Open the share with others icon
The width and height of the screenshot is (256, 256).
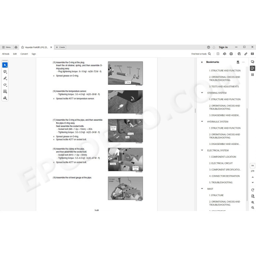tap(239, 54)
